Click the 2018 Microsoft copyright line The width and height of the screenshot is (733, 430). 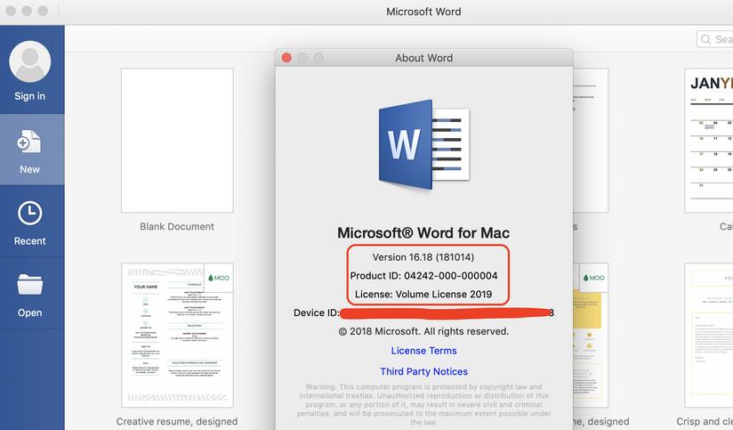423,331
